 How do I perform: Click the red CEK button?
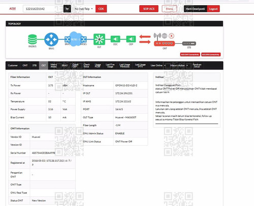click(101, 9)
